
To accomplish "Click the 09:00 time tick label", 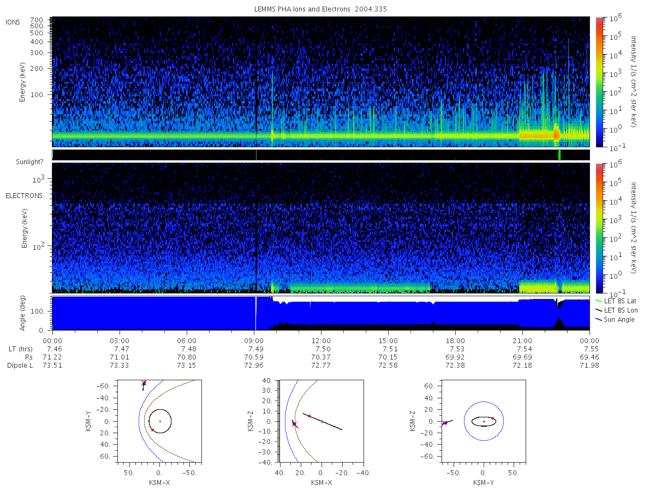I will 254,340.
